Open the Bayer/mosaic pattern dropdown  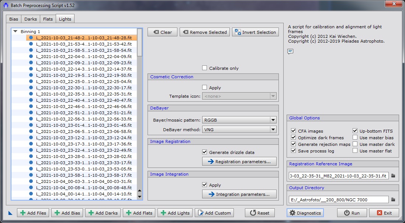click(x=239, y=120)
